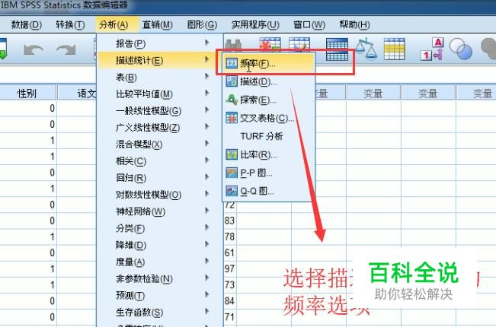Viewport: 496px width, 327px height.
Task: Click the Q-Q 图 menu item icon
Action: coord(232,191)
